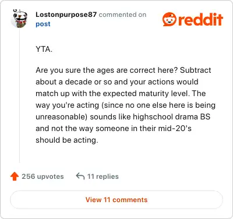This screenshot has width=233, height=219.
Task: Click the "11 replies" label
Action: pyautogui.click(x=103, y=176)
